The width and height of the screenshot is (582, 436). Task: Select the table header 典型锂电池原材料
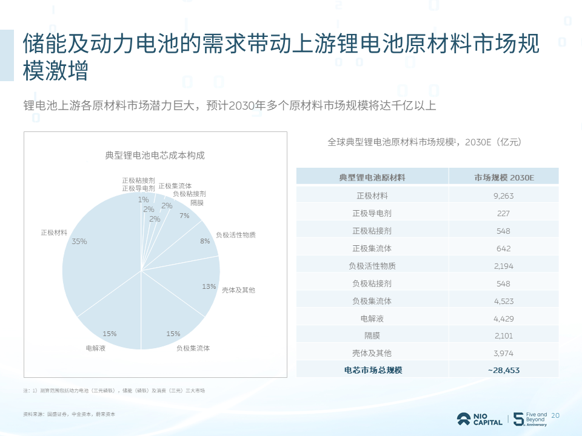point(372,177)
